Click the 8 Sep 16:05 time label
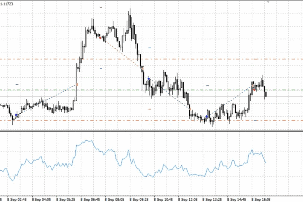This screenshot has height=202, width=303. (261, 200)
